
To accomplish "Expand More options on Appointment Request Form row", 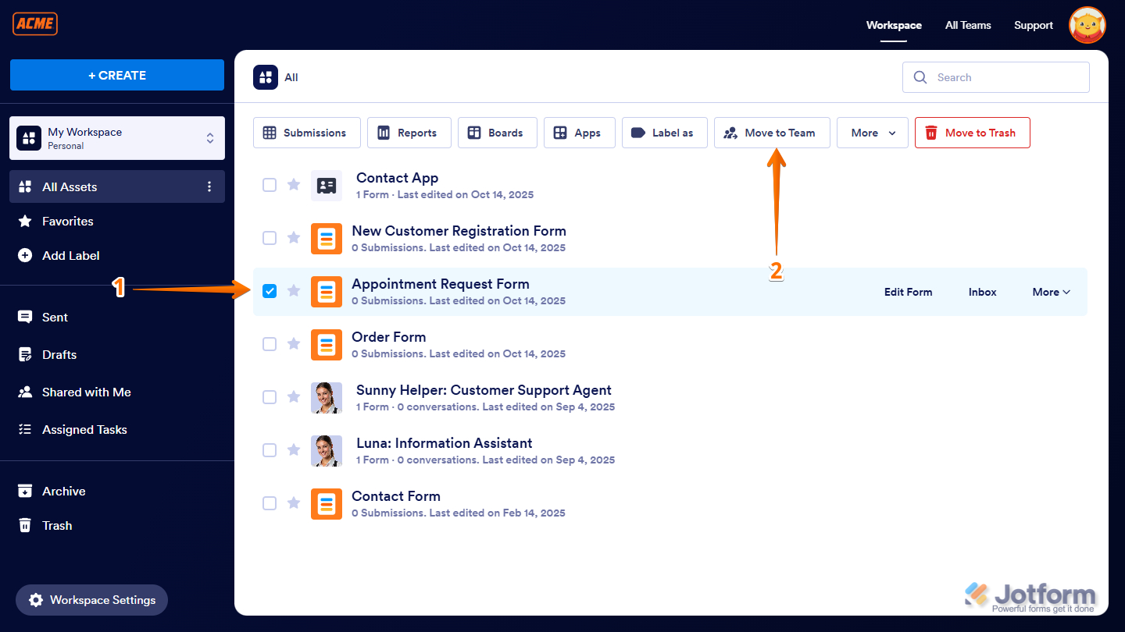I will pyautogui.click(x=1050, y=291).
